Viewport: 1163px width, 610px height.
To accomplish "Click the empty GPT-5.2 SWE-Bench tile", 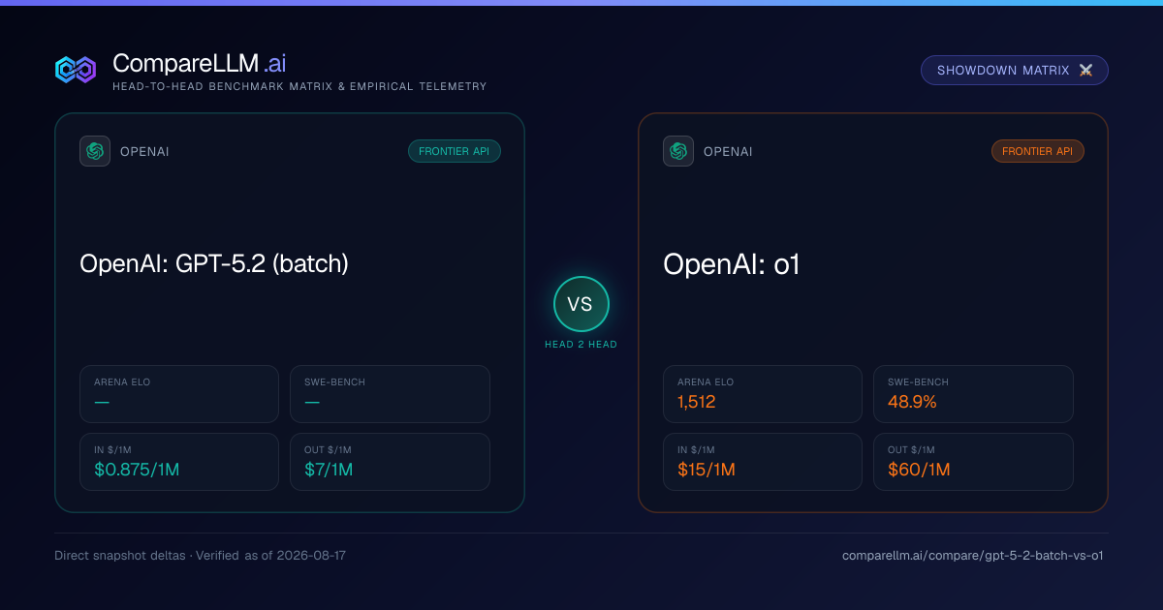I will coord(390,394).
